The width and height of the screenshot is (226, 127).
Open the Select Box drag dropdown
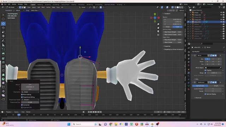[x=35, y=11]
